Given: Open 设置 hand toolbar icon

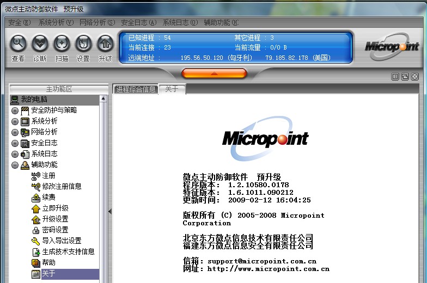Looking at the screenshot, I should [83, 44].
